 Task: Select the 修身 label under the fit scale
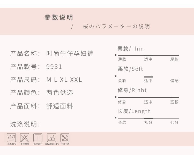coord(122,102)
